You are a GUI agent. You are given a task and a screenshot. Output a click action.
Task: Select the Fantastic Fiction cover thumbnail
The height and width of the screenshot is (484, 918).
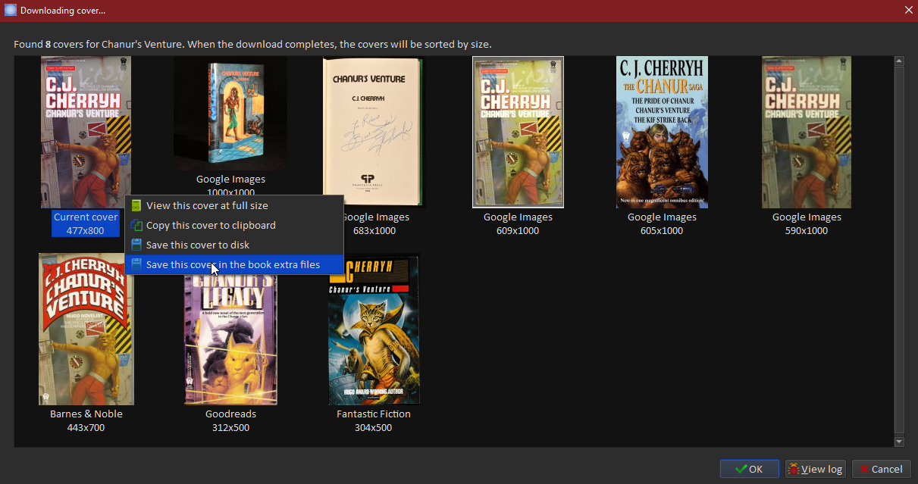[374, 329]
